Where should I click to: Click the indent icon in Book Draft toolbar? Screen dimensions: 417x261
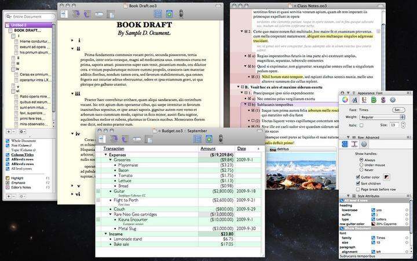coord(76,14)
